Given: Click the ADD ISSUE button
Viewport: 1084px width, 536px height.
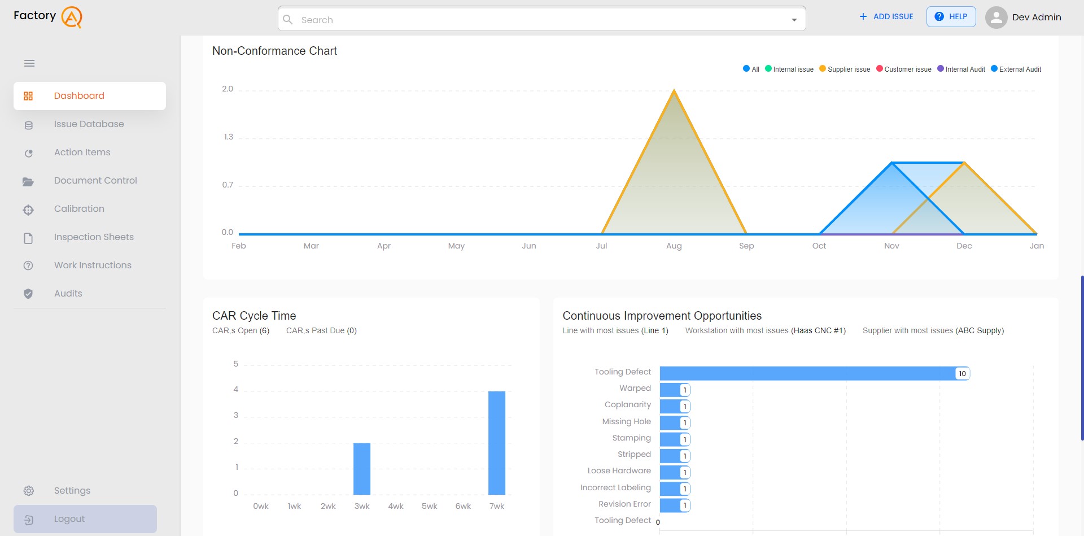Looking at the screenshot, I should 886,16.
